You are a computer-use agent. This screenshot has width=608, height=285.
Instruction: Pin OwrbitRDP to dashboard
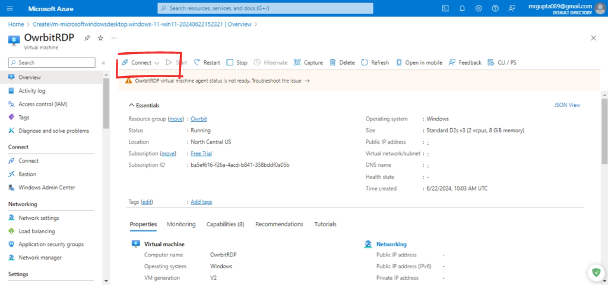coord(87,38)
